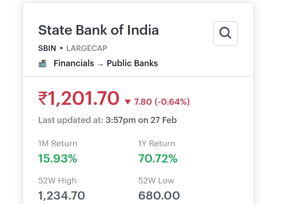Click the LARGECAP label
The height and width of the screenshot is (204, 284).
[x=87, y=48]
